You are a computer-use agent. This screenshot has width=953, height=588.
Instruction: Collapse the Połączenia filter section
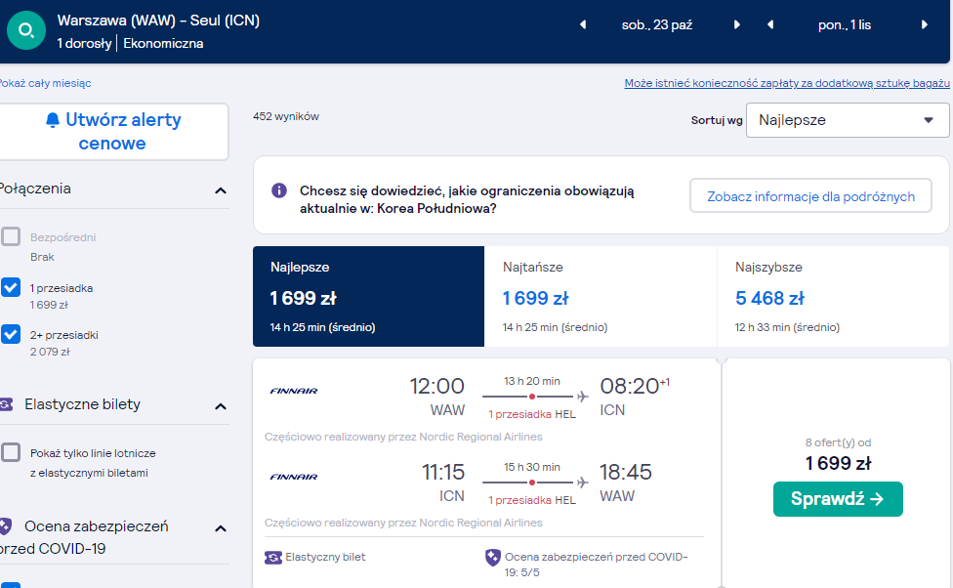click(x=221, y=190)
